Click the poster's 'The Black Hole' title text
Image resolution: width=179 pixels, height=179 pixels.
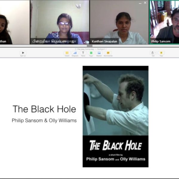point(115,145)
